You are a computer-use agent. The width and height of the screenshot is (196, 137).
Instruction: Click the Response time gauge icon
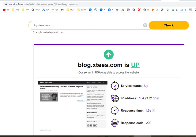point(115,110)
